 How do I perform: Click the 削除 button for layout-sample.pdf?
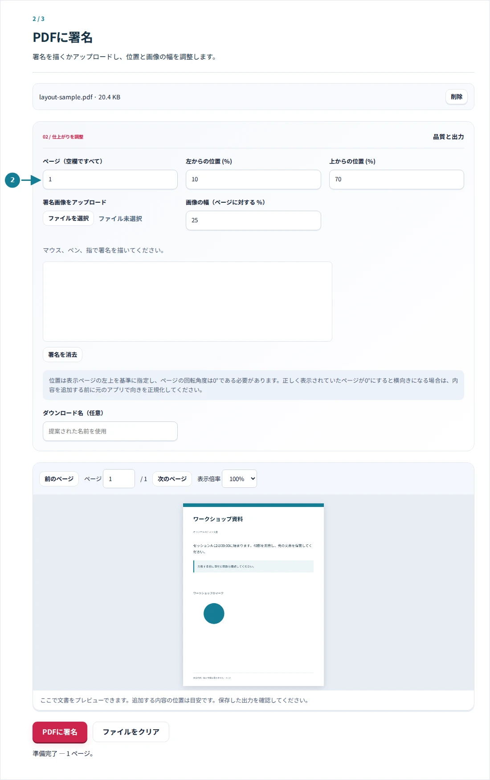click(x=456, y=97)
